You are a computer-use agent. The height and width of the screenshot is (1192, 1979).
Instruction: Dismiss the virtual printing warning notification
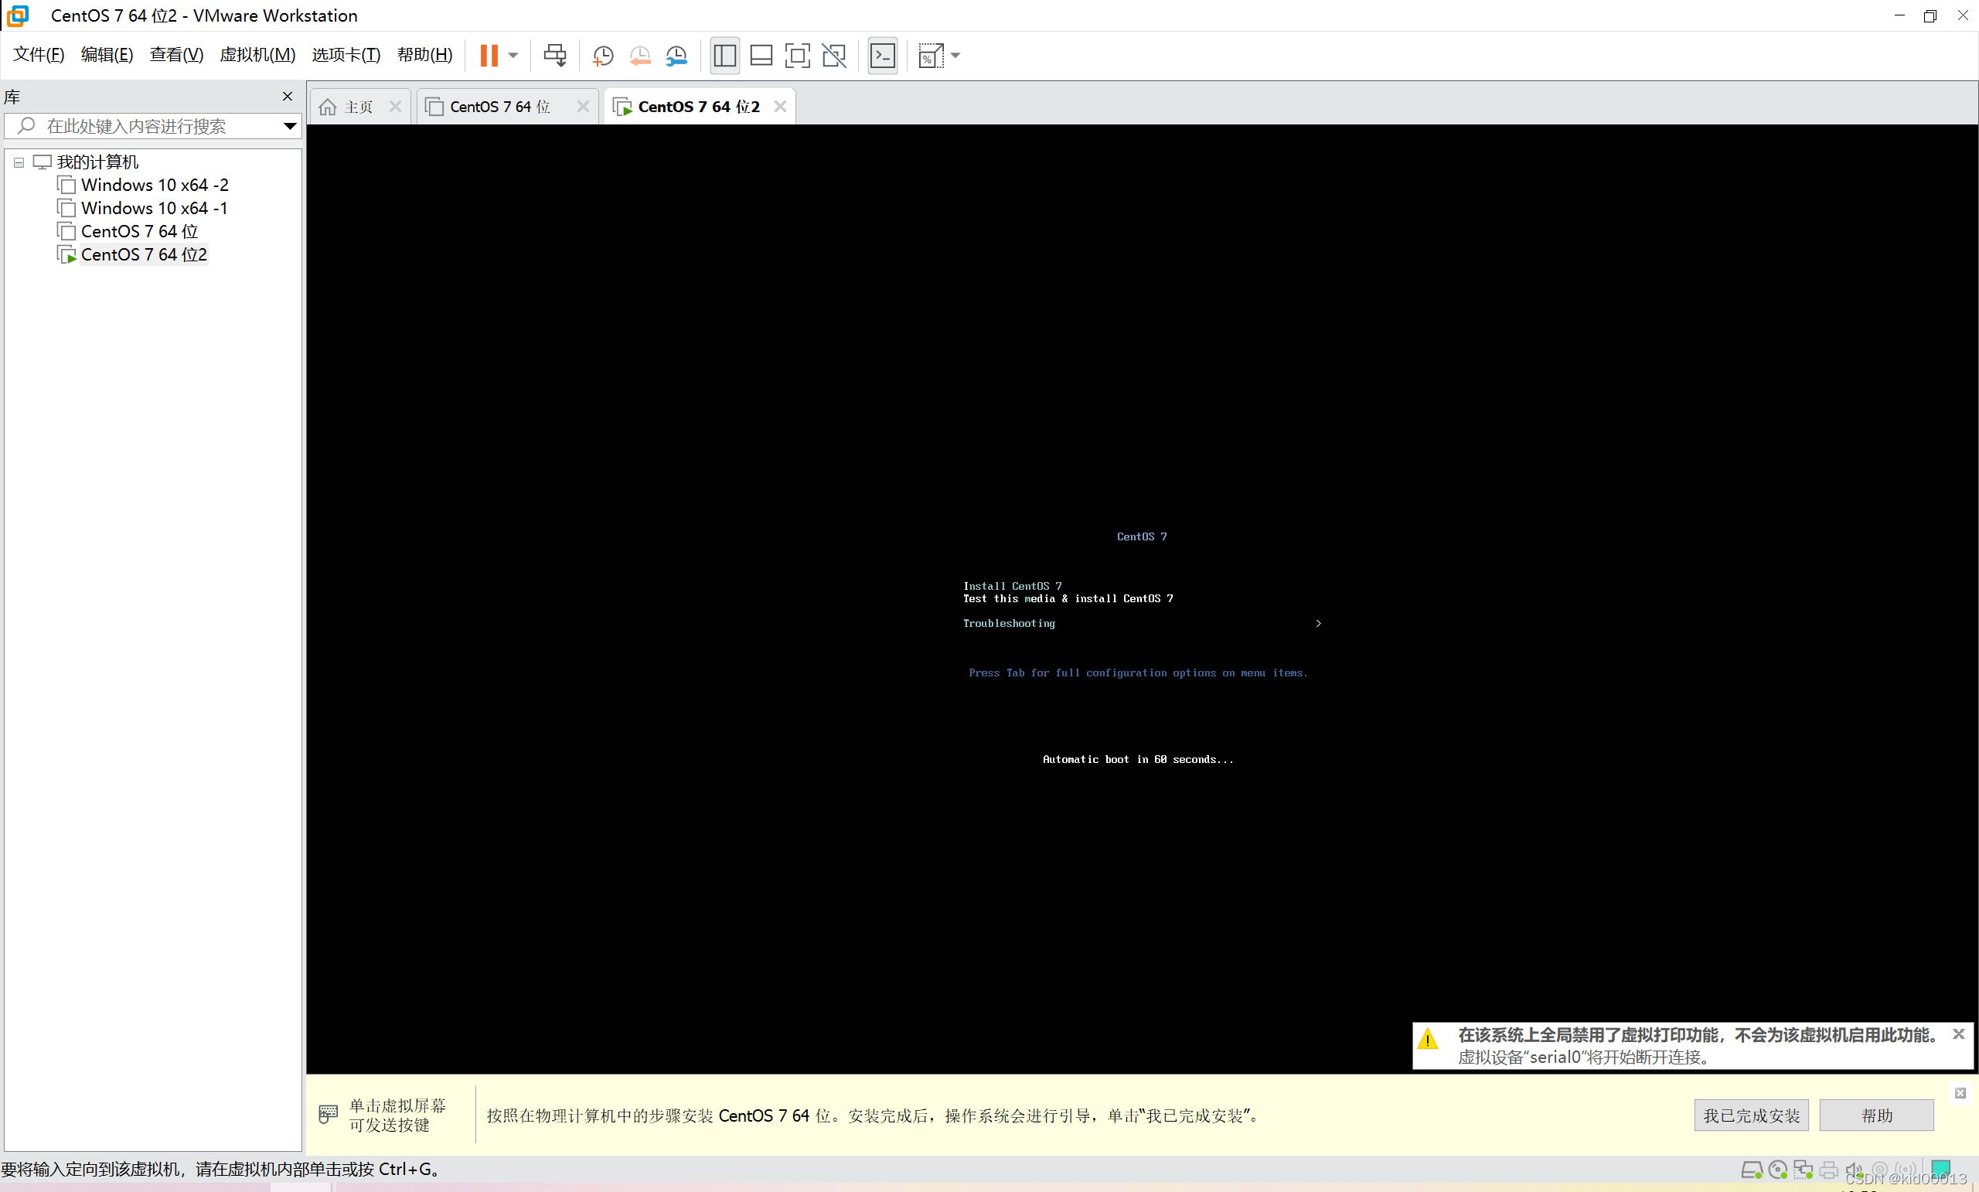coord(1958,1034)
